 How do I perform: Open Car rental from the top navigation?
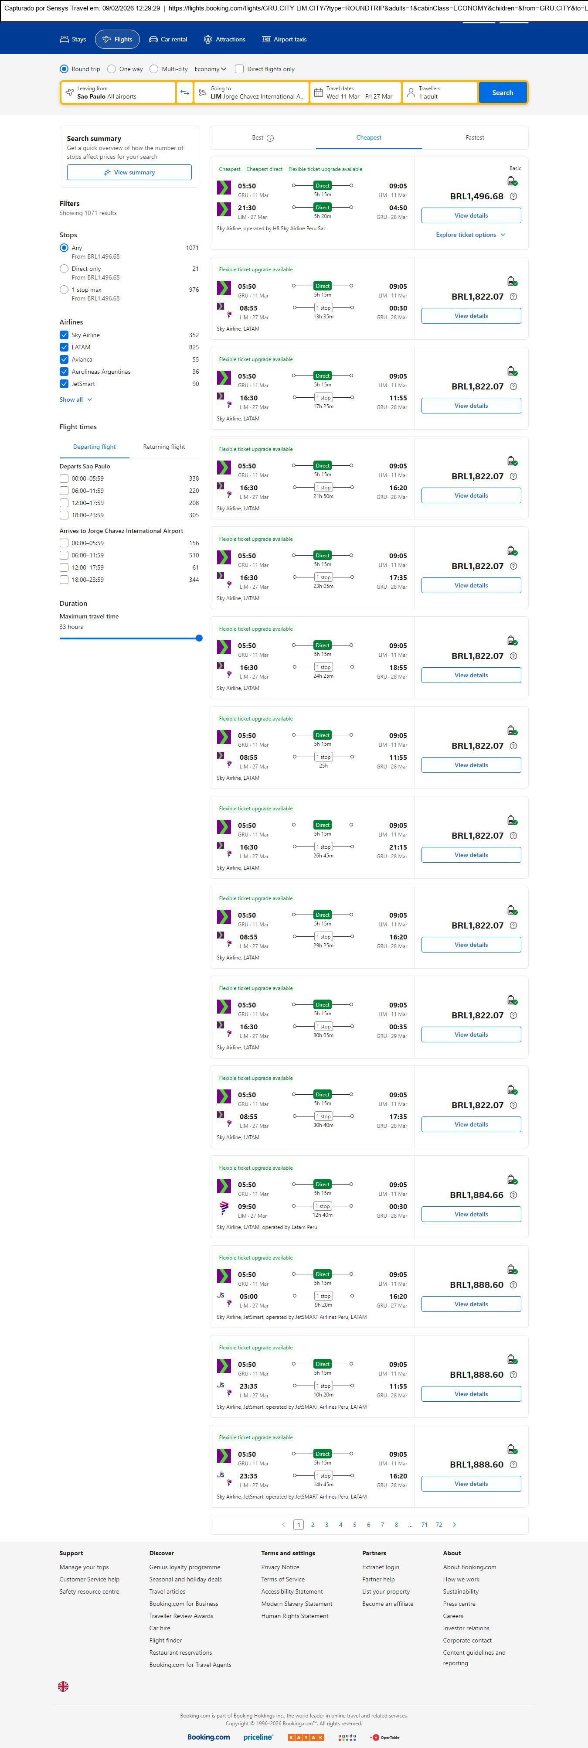point(168,39)
